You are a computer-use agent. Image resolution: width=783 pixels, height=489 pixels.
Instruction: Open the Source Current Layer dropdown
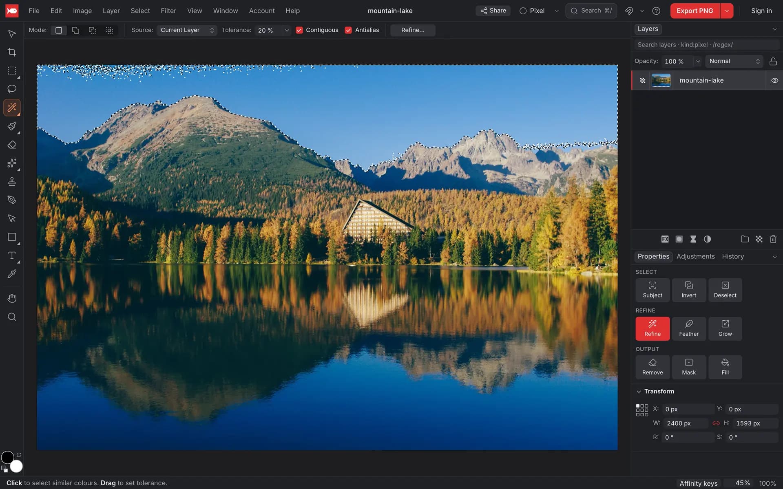(x=187, y=30)
